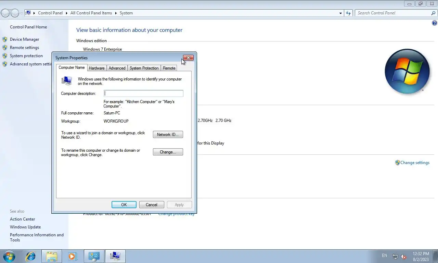Viewport: 438px width, 263px height.
Task: Click the Change... button
Action: pos(168,152)
